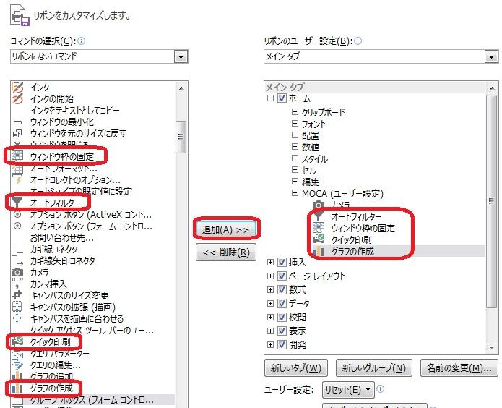Select the インク command icon
Image resolution: width=502 pixels, height=408 pixels.
tap(17, 87)
